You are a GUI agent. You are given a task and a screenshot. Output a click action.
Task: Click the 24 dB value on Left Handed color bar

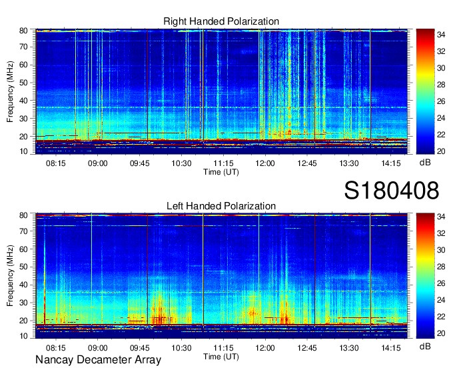[441, 300]
